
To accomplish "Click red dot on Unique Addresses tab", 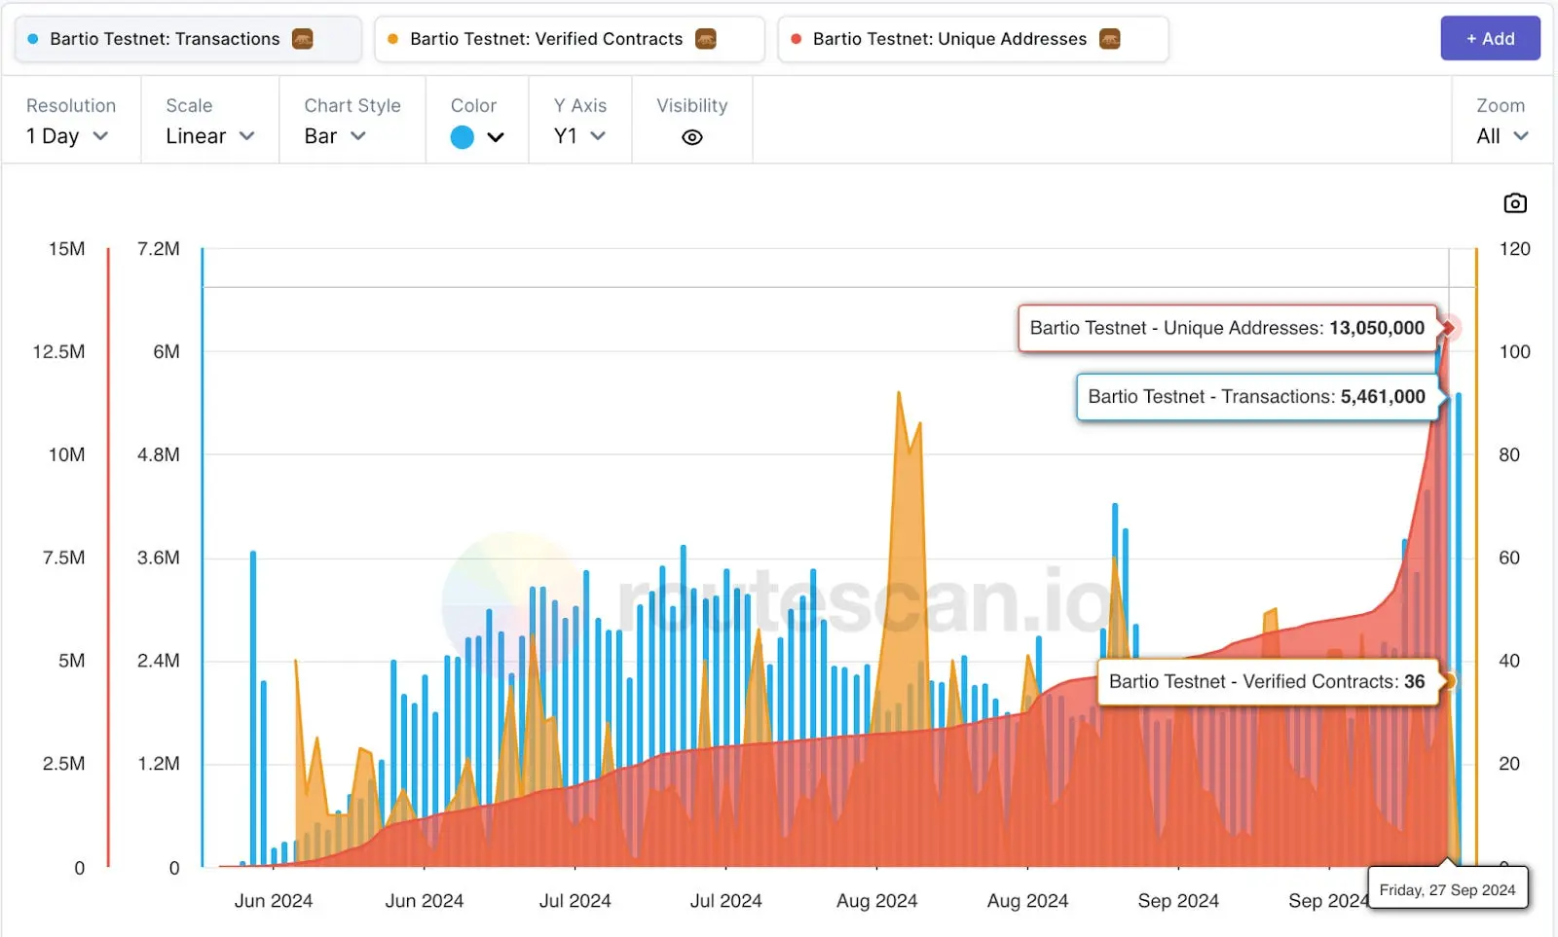I will click(797, 39).
